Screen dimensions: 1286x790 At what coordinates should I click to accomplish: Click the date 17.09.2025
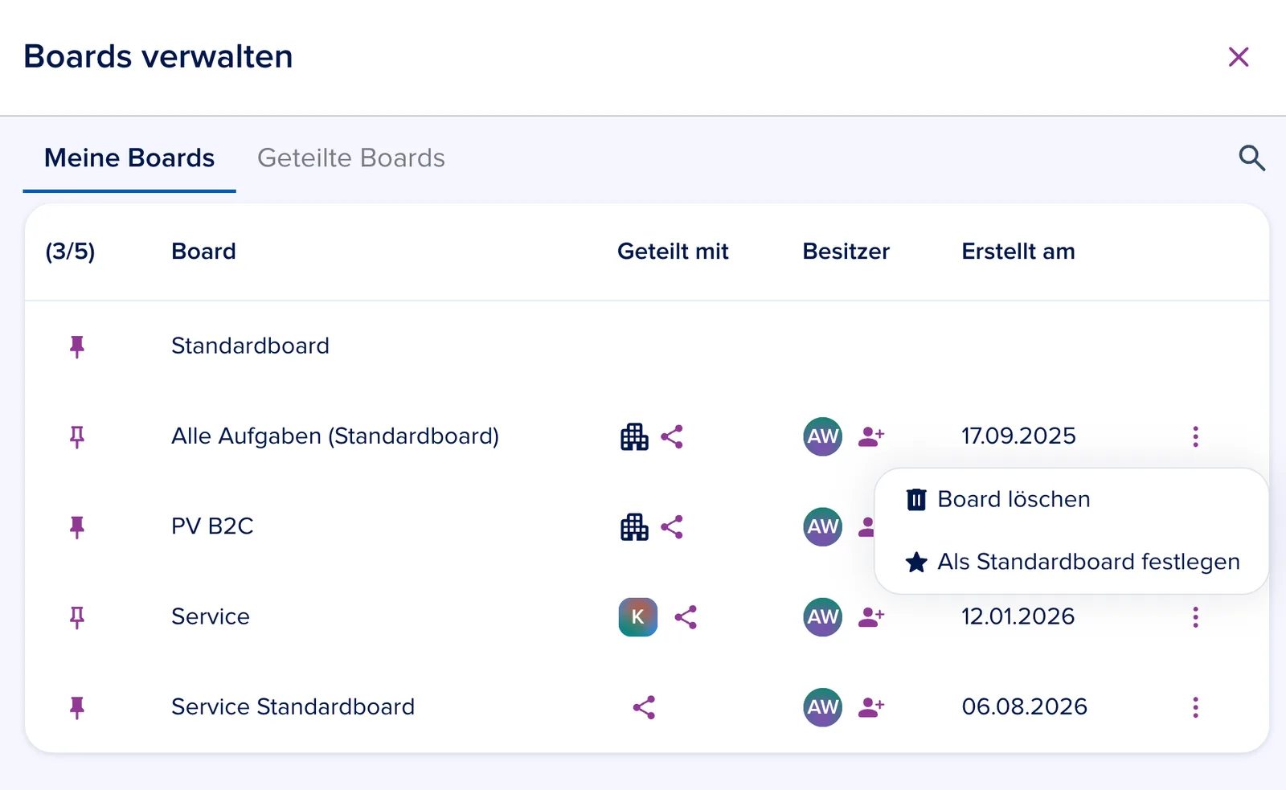point(1018,436)
